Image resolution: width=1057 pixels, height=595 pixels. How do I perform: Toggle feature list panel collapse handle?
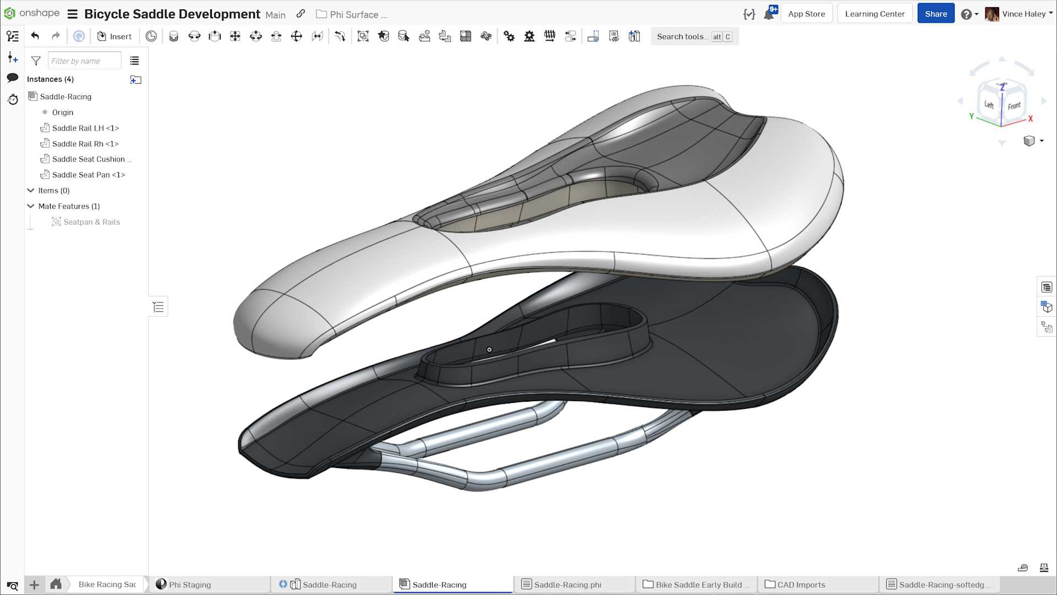tap(159, 307)
